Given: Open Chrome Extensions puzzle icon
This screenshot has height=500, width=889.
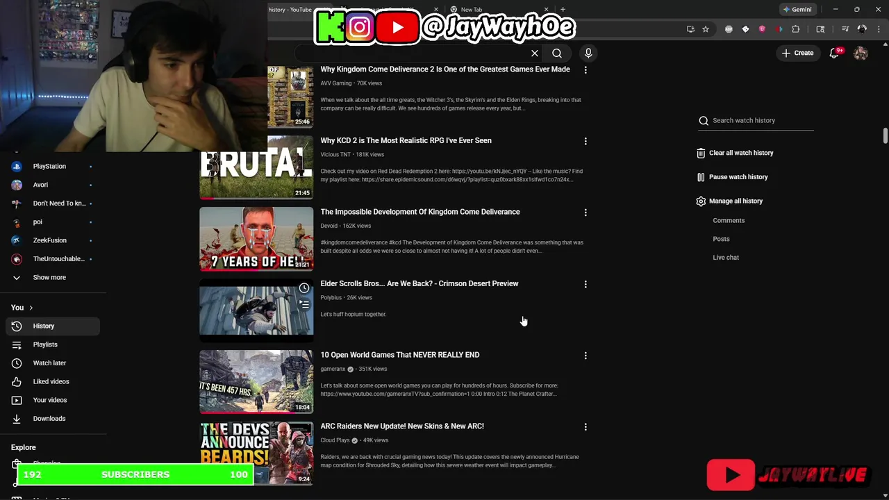Looking at the screenshot, I should 796,29.
